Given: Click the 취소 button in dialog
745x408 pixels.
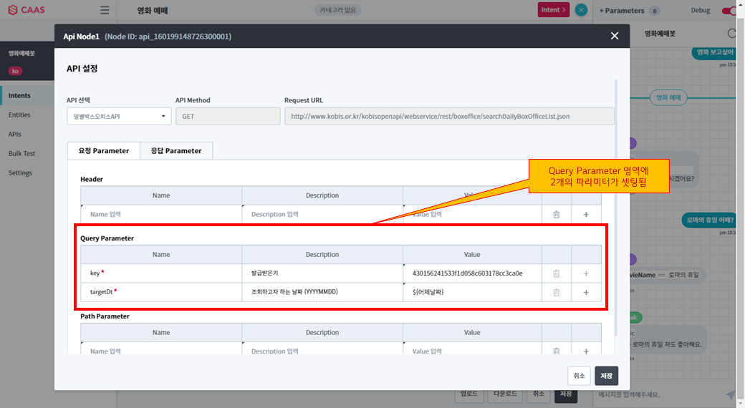Looking at the screenshot, I should (579, 376).
